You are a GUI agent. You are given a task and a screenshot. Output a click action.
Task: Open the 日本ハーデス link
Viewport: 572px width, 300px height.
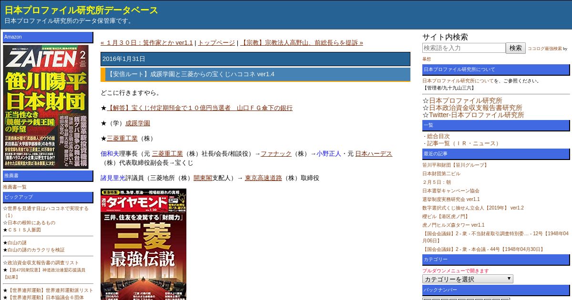point(374,154)
